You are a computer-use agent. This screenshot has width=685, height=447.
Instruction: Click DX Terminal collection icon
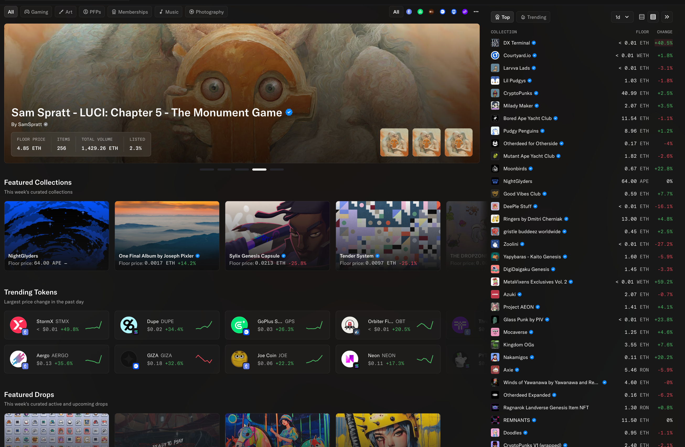click(495, 43)
